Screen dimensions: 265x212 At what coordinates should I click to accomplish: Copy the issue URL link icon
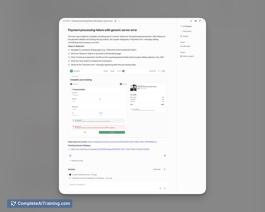click(x=191, y=21)
